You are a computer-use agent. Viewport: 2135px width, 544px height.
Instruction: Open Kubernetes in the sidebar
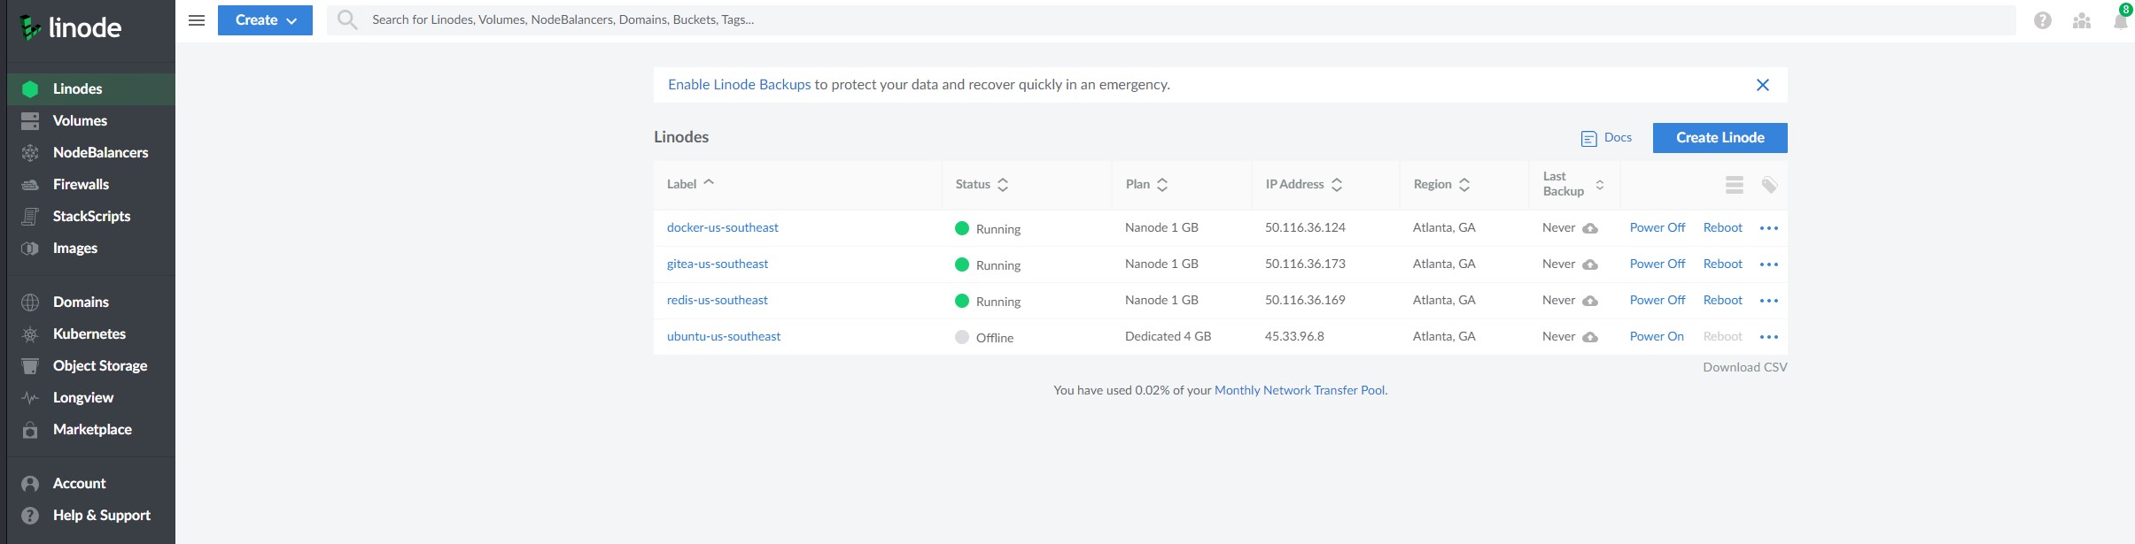(89, 333)
